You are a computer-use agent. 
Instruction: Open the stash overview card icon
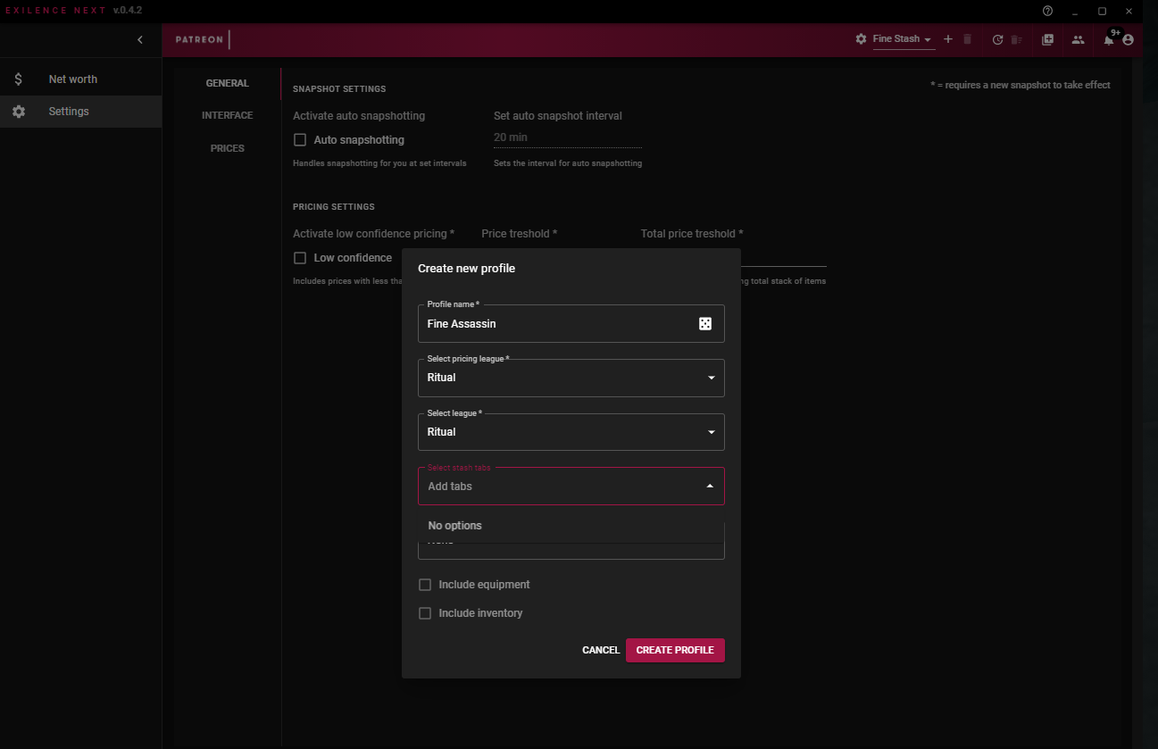point(1047,39)
